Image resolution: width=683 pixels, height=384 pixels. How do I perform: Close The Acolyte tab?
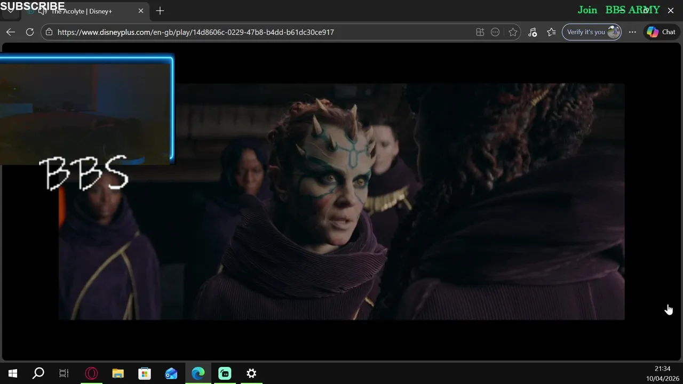[141, 11]
